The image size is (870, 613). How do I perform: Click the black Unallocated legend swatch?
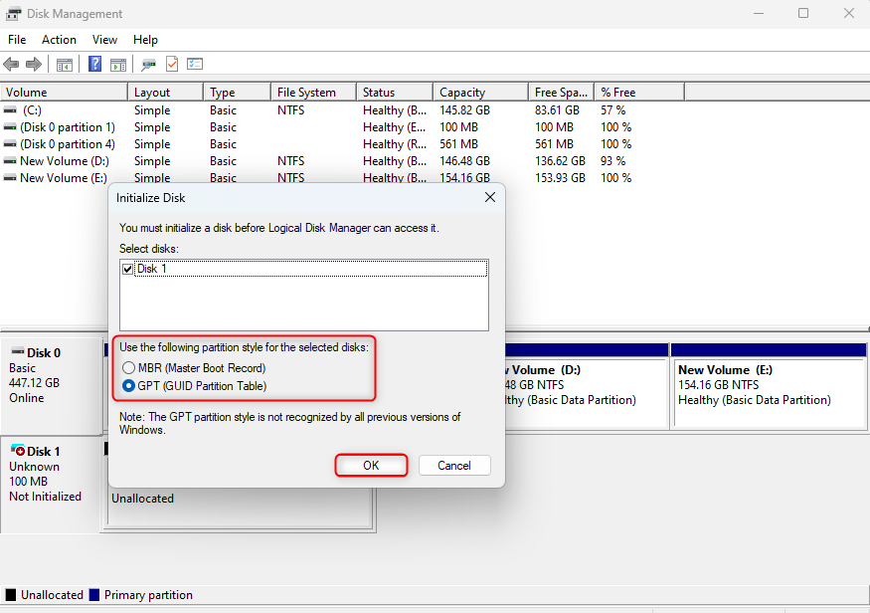click(x=11, y=595)
